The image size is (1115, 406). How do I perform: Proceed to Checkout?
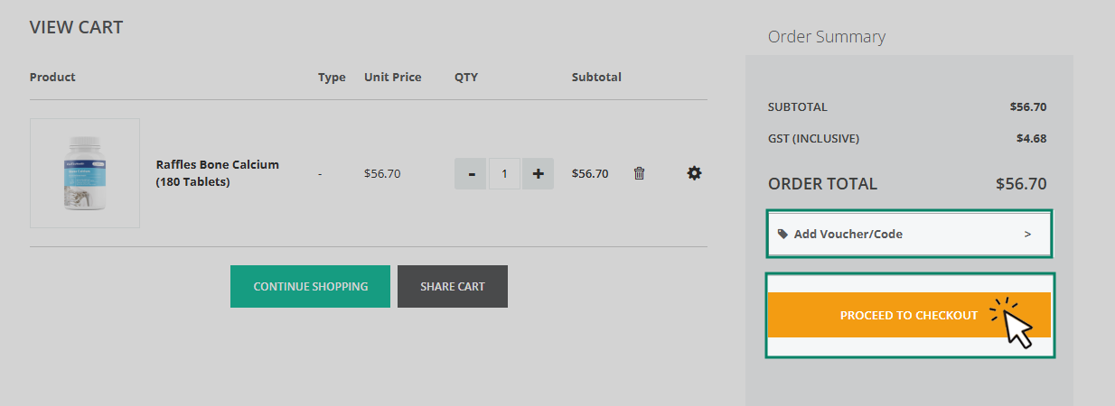pyautogui.click(x=908, y=315)
